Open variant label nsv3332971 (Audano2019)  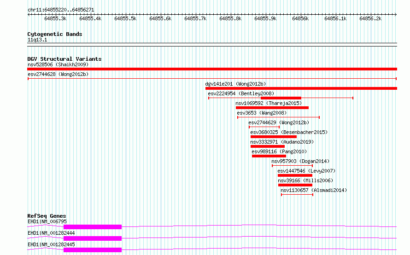click(x=282, y=142)
